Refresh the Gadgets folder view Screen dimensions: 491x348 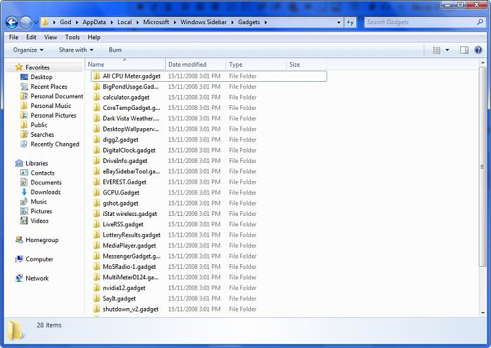(350, 22)
